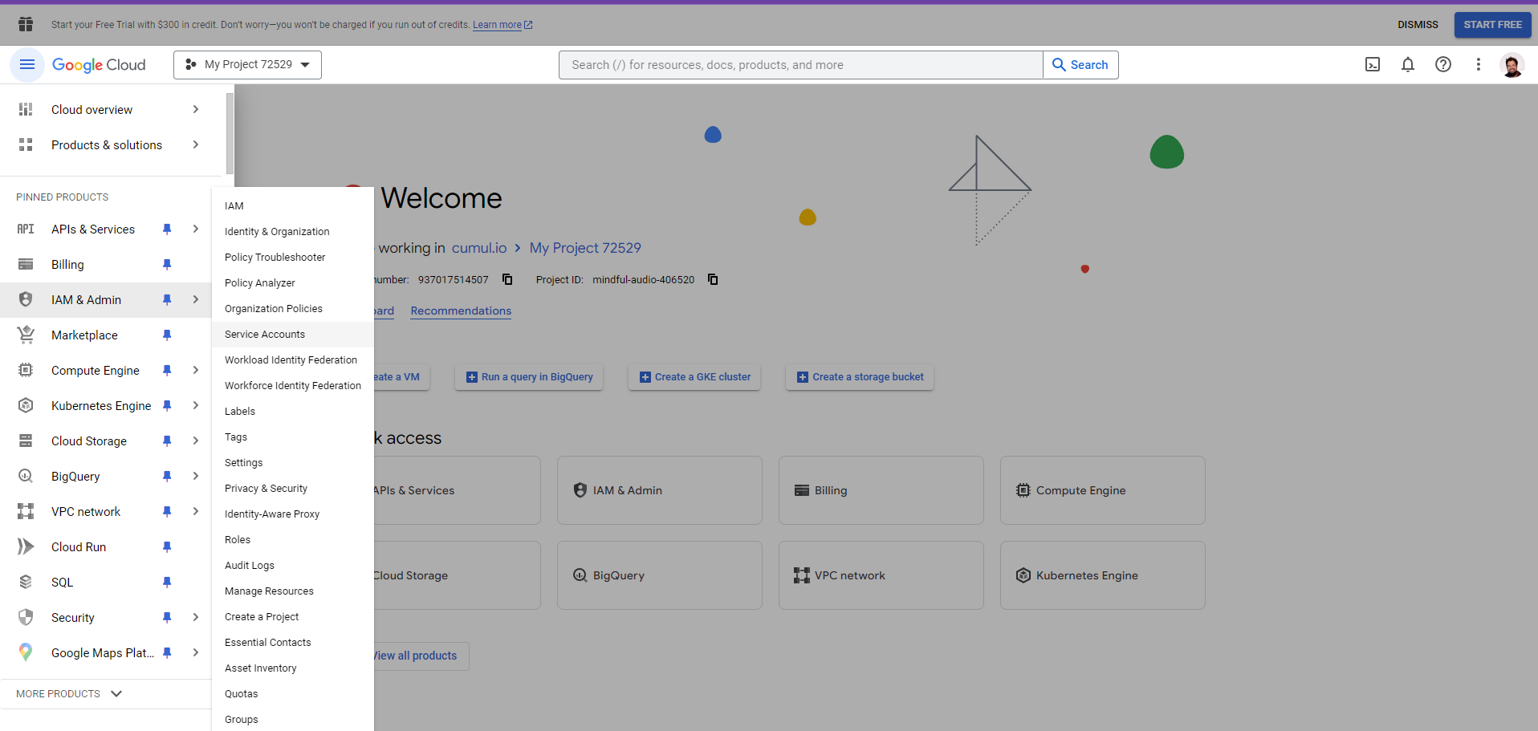Focus the resource search field

(800, 65)
